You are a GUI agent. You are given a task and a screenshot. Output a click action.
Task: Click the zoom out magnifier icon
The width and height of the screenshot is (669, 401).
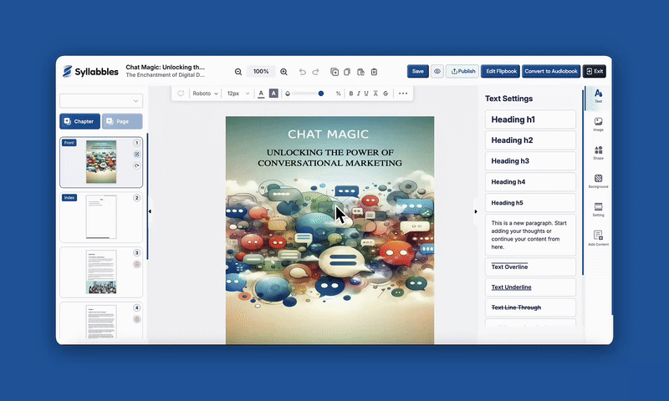pos(238,72)
